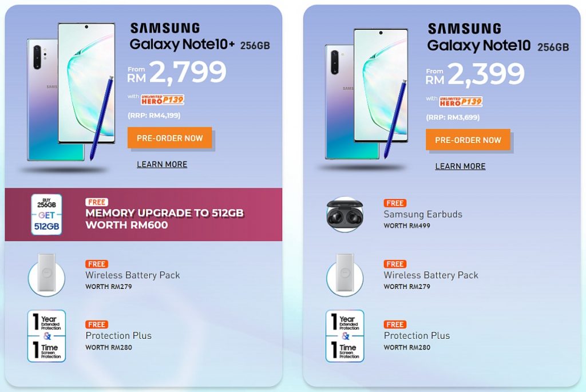Click Note10+ Protection Plus 1 Year icon
Screen dimensions: 586x392
46,335
